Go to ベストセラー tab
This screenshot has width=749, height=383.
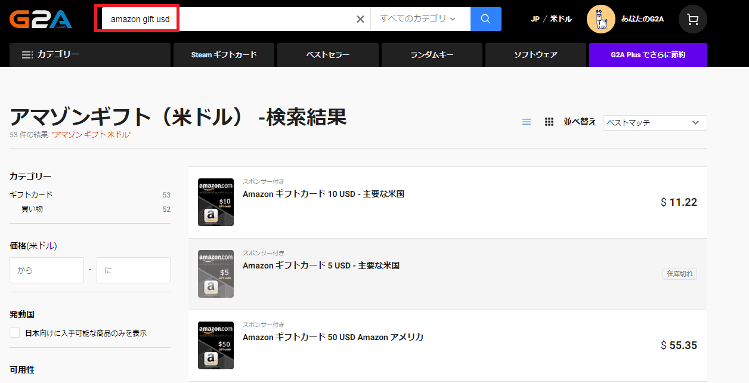[x=328, y=55]
